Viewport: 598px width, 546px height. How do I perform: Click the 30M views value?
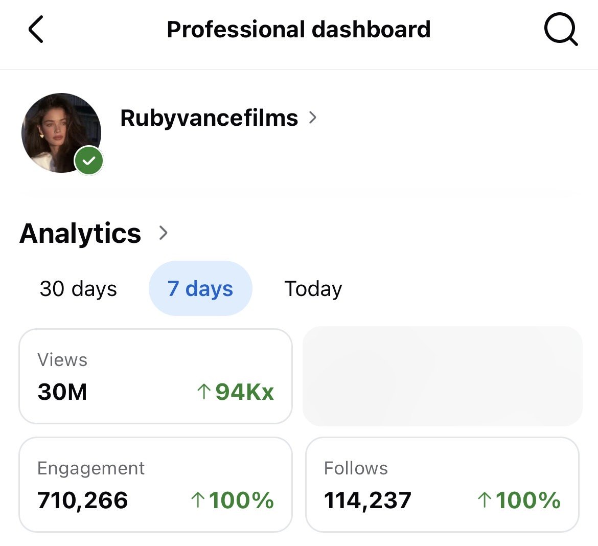(x=62, y=392)
